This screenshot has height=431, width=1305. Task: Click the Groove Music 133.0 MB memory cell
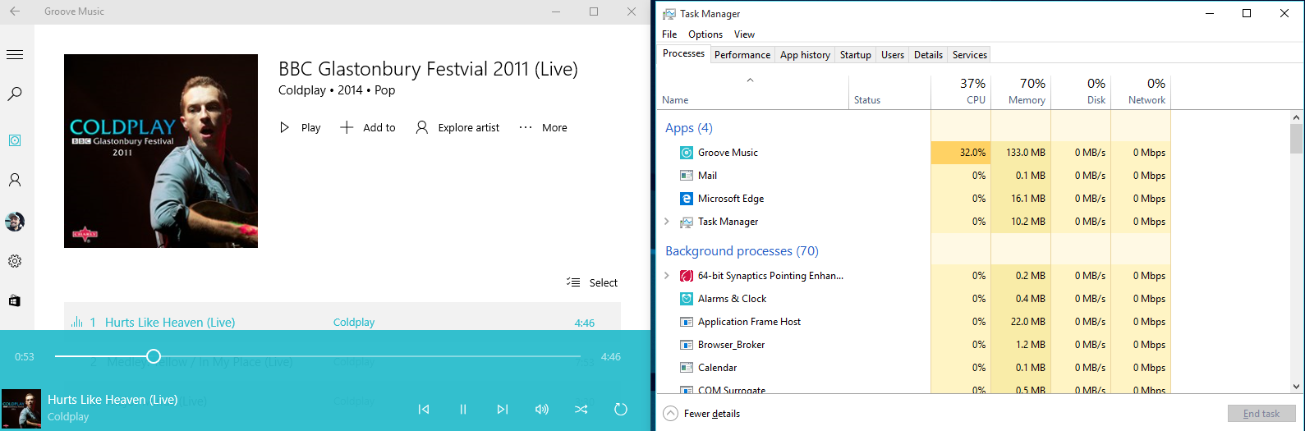[1021, 153]
